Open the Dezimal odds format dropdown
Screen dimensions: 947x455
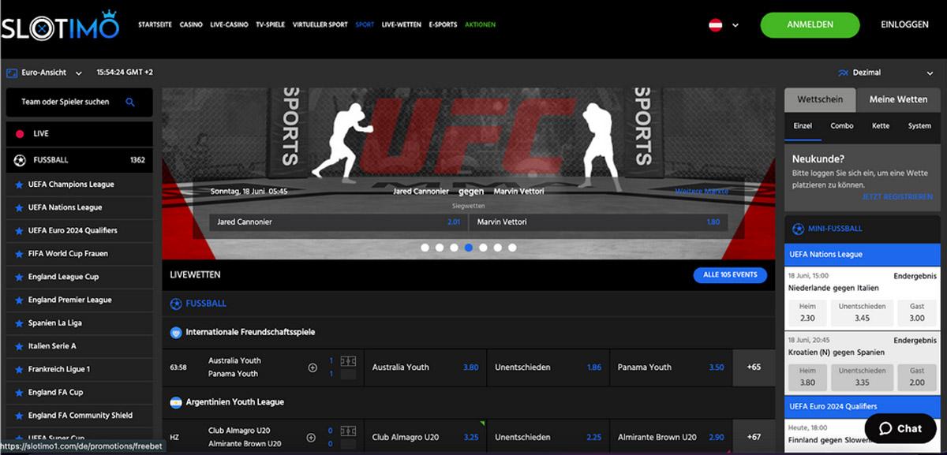[x=885, y=73]
